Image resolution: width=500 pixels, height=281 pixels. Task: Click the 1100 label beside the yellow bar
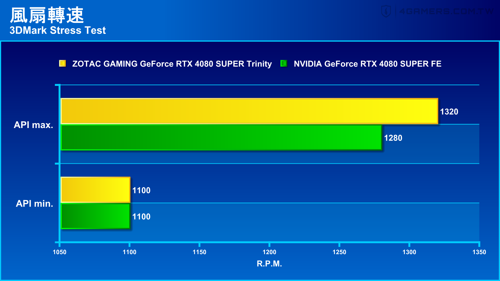coord(141,190)
